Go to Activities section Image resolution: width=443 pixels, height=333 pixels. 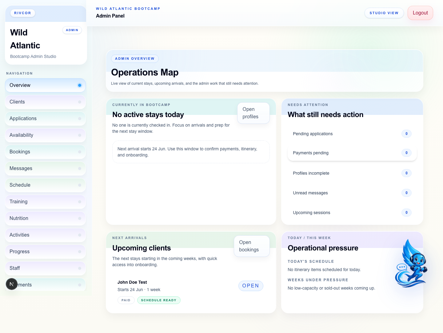coord(45,235)
